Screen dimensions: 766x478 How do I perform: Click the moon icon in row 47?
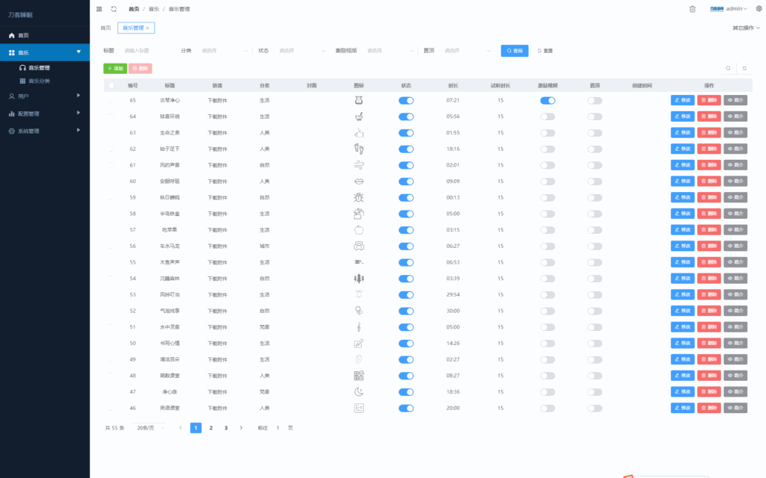click(x=358, y=392)
